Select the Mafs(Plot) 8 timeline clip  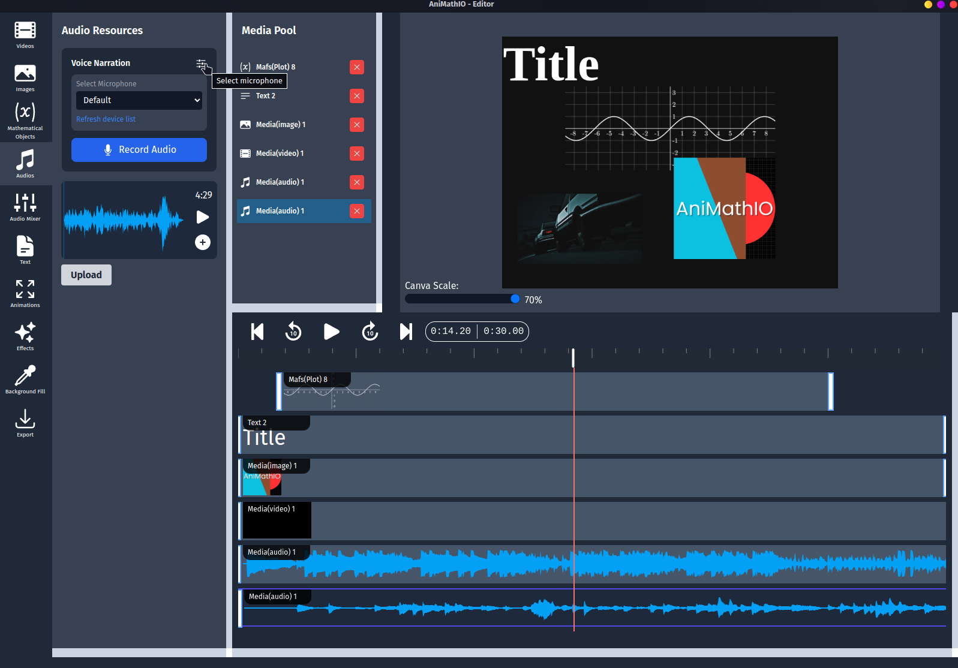[x=555, y=392]
